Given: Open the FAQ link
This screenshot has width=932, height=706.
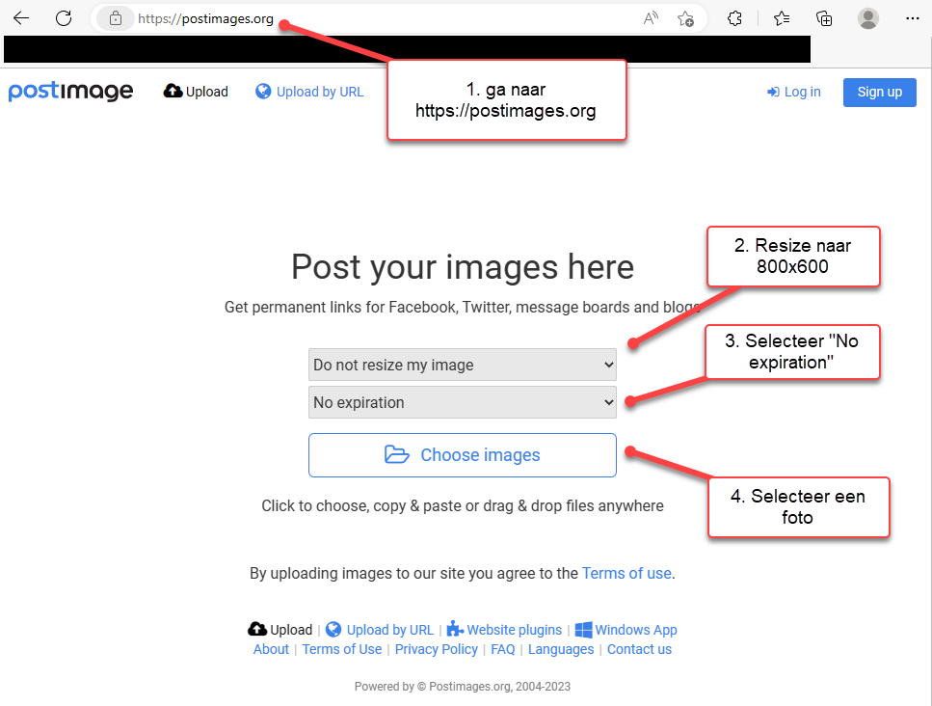Looking at the screenshot, I should coord(503,649).
